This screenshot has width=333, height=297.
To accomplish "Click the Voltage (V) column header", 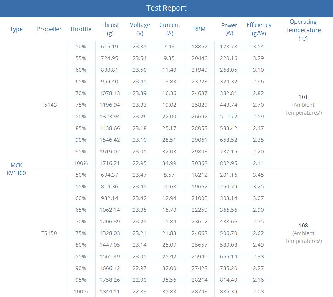I will click(x=140, y=29).
